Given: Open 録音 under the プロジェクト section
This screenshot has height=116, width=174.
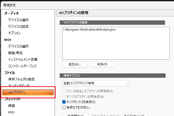Looking at the screenshot, I should click(x=12, y=106).
